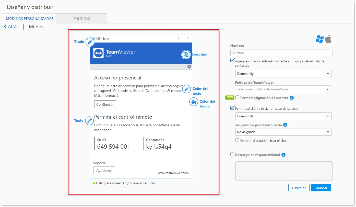
Task: Select the Windows platform icon
Action: coord(320,39)
